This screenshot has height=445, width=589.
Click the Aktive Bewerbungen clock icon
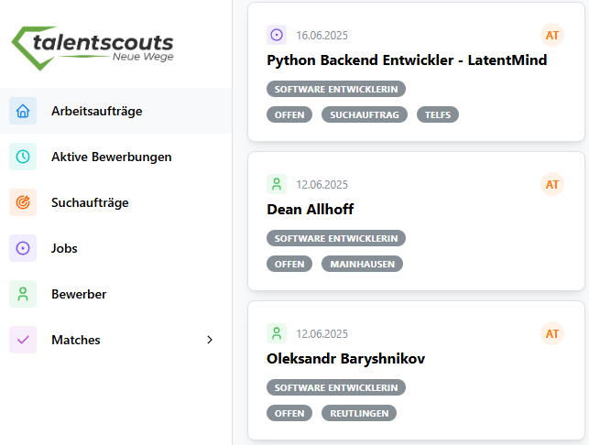point(23,157)
